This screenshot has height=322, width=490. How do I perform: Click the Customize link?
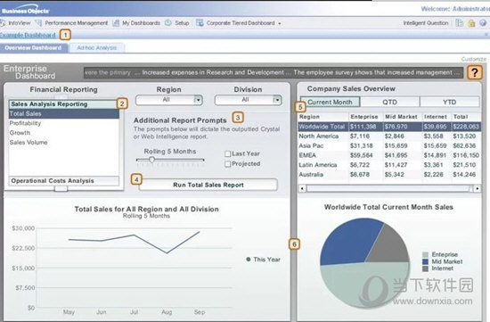[474, 59]
